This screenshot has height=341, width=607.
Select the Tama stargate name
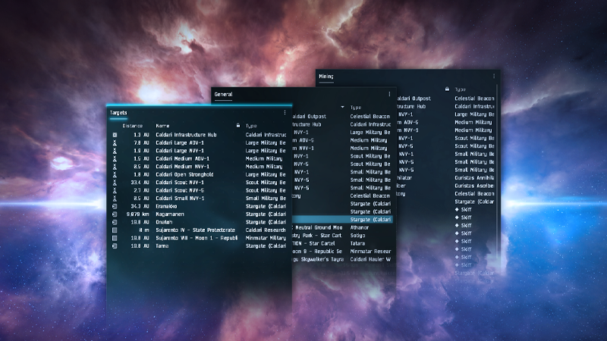point(162,246)
